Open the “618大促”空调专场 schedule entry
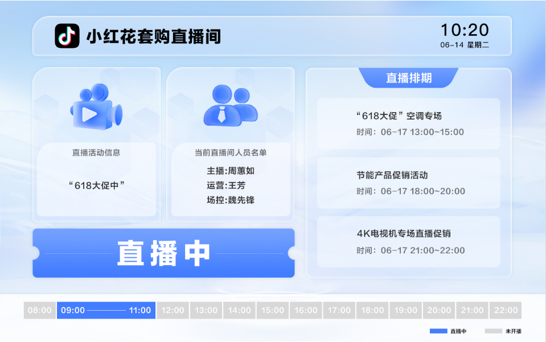 pos(408,123)
